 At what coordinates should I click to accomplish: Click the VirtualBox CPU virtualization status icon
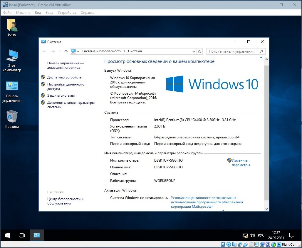267,244
